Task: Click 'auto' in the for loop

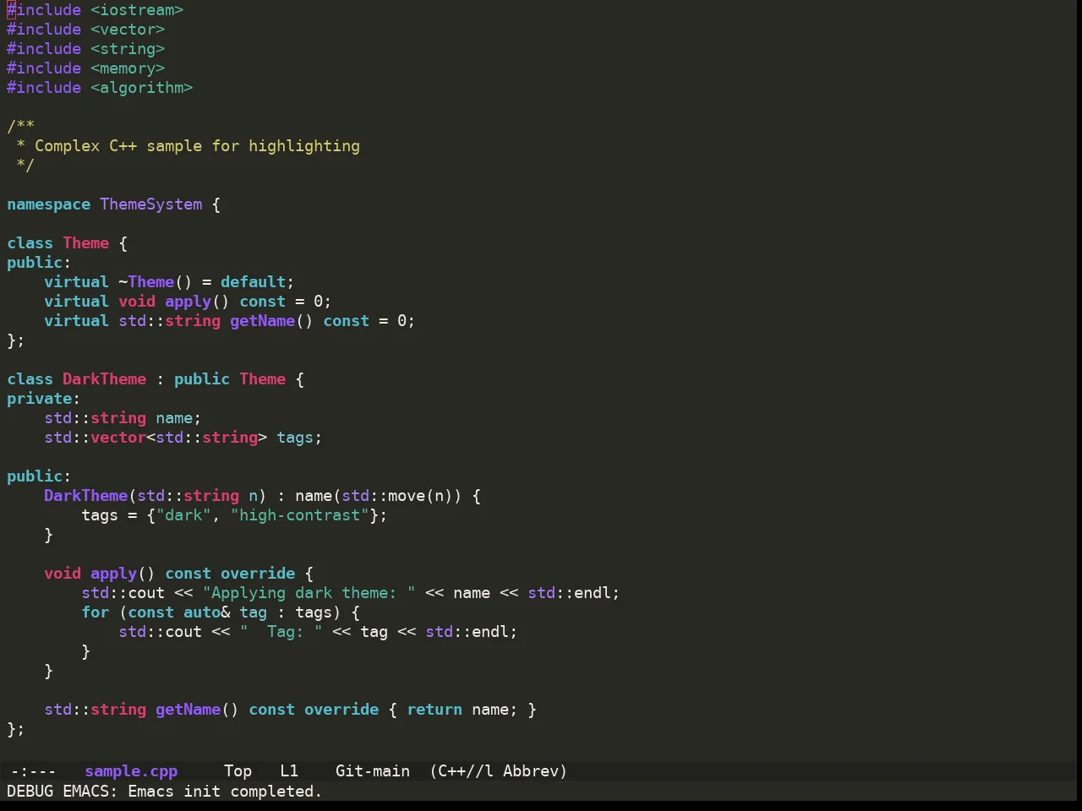Action: coord(202,612)
